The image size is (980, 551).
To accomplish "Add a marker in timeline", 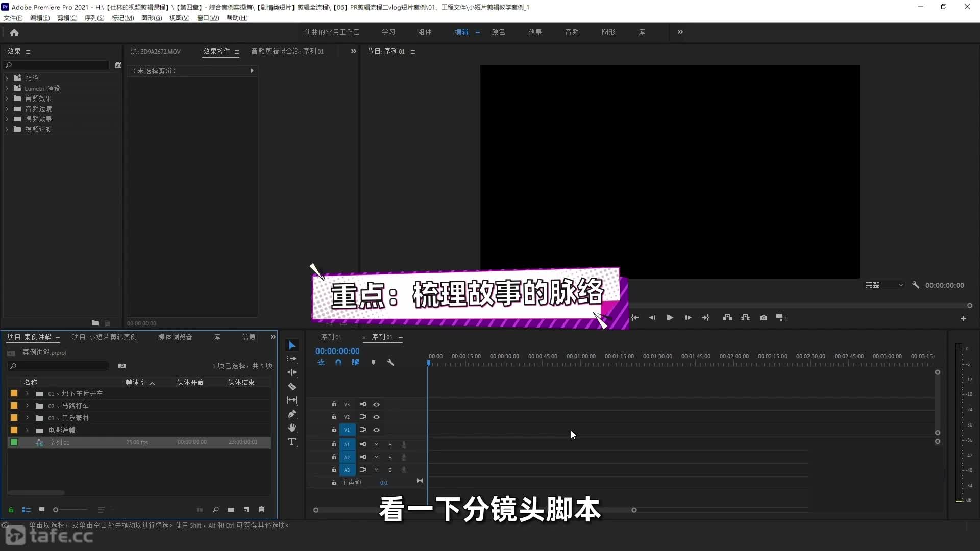I will [x=373, y=362].
